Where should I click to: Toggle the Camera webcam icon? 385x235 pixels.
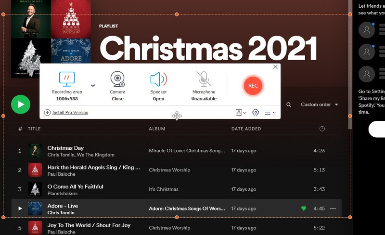(117, 79)
